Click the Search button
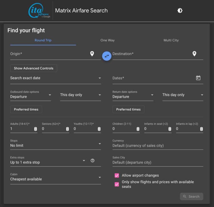 (x=191, y=196)
